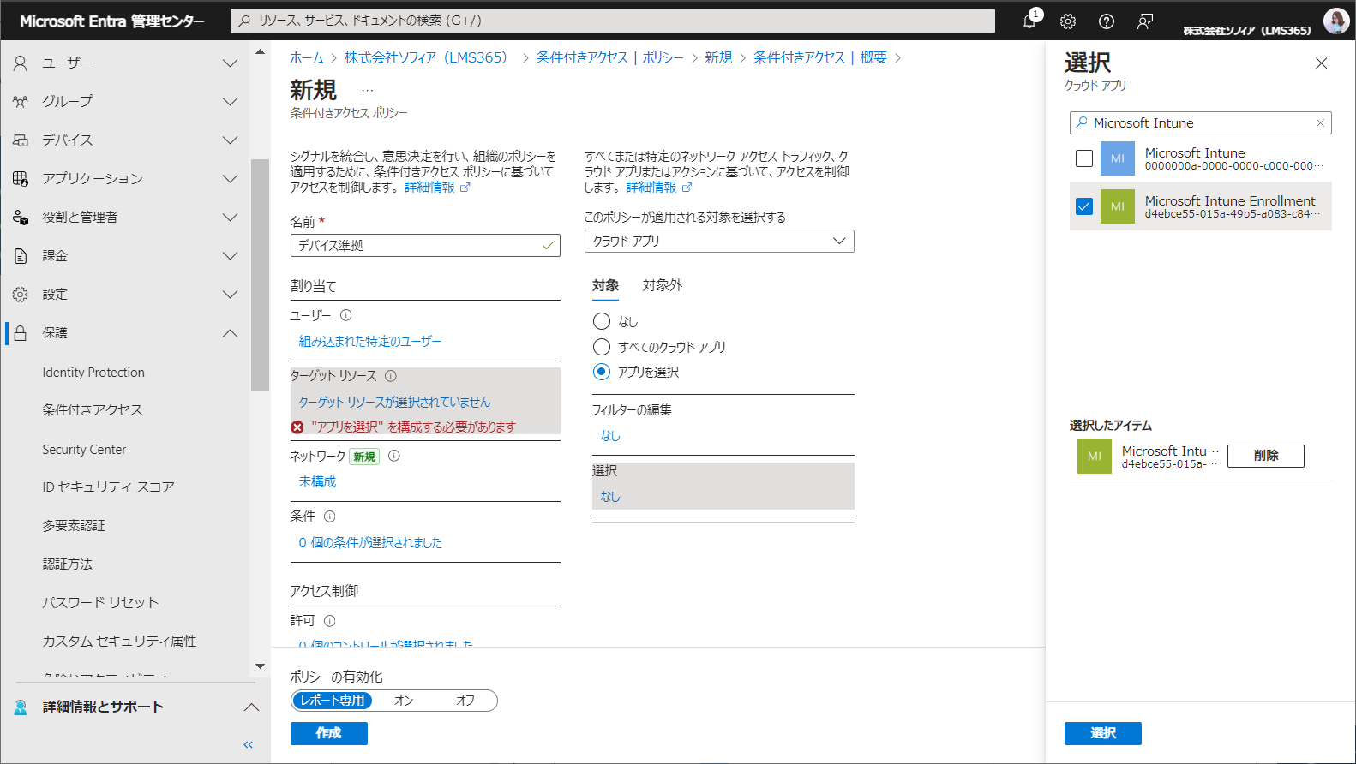The image size is (1356, 764).
Task: Click the ホーム breadcrumb link
Action: 307,57
